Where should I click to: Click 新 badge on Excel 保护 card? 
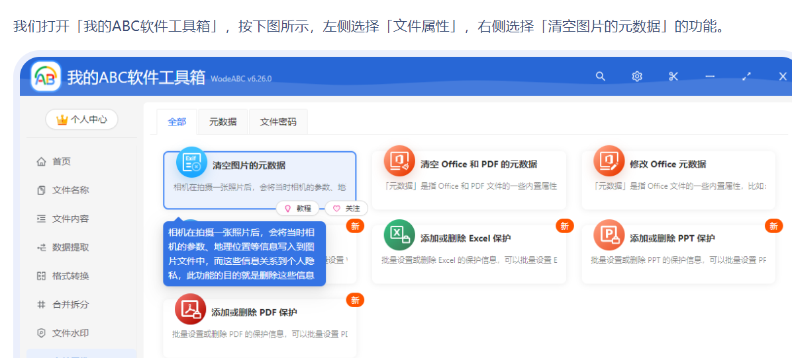[x=564, y=226]
